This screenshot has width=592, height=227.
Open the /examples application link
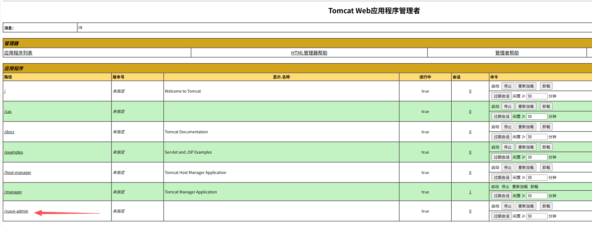point(14,152)
